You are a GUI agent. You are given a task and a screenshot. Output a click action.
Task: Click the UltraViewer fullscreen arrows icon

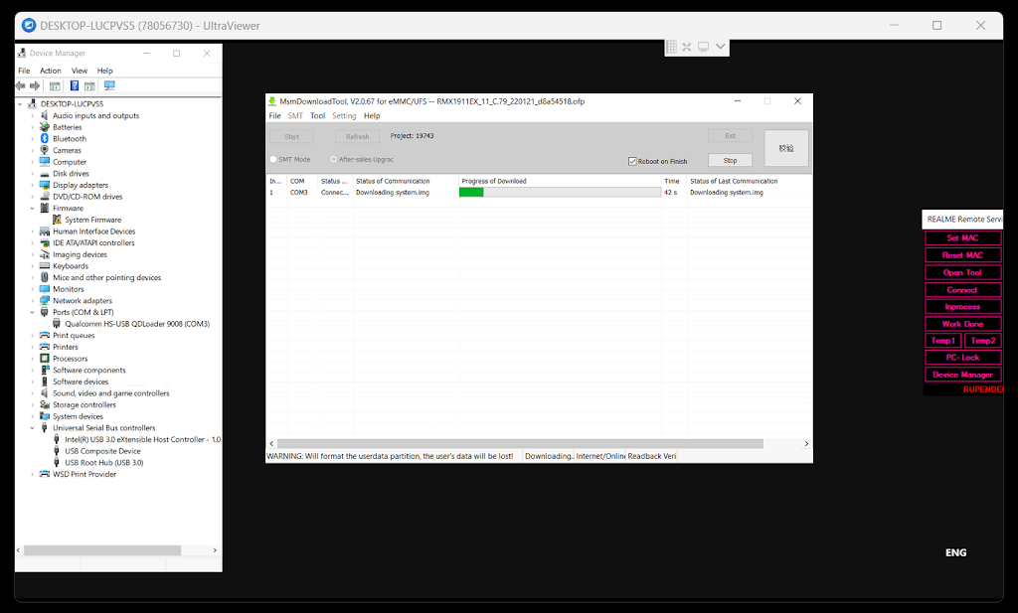pyautogui.click(x=687, y=47)
